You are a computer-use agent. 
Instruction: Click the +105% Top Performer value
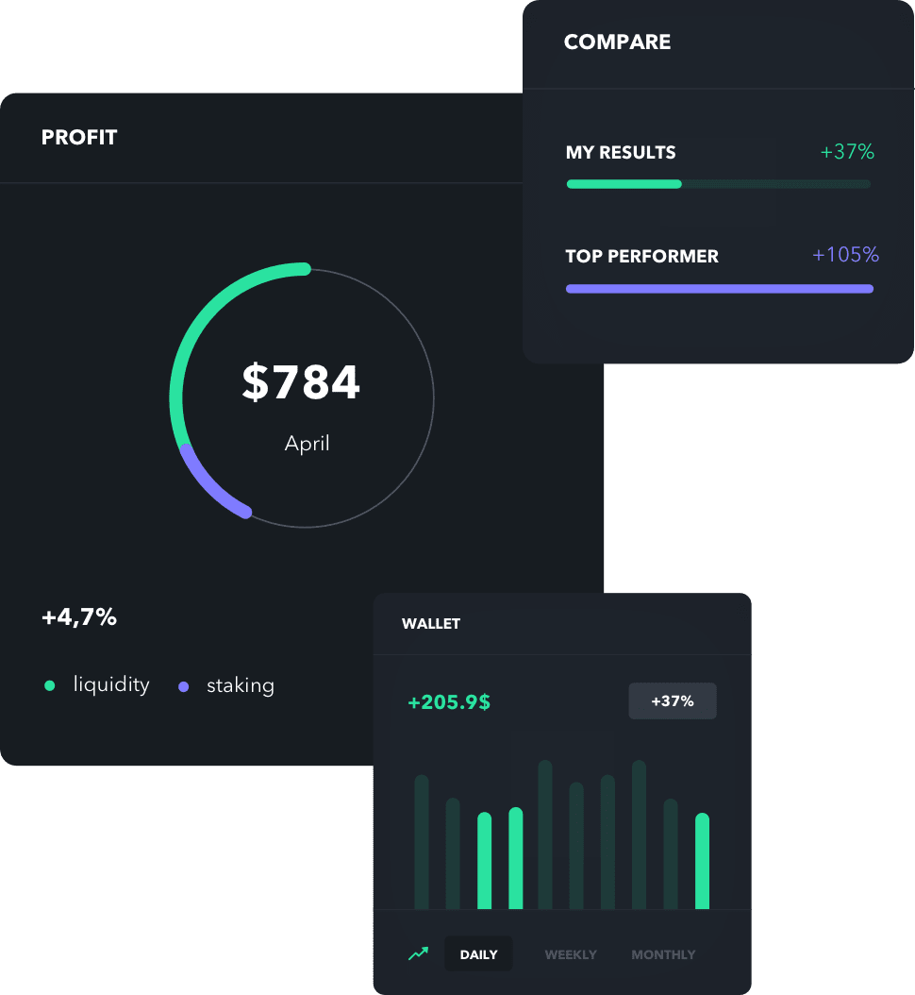point(845,255)
